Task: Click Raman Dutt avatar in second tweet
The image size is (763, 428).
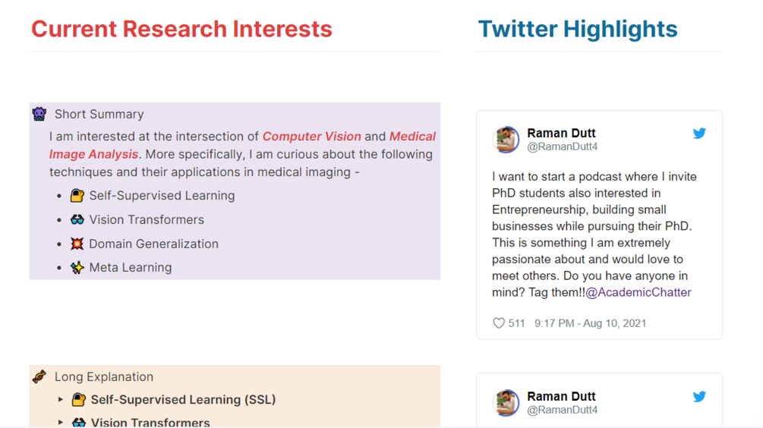Action: click(x=506, y=402)
